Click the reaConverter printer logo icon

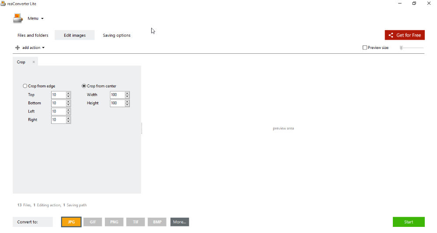coord(18,18)
